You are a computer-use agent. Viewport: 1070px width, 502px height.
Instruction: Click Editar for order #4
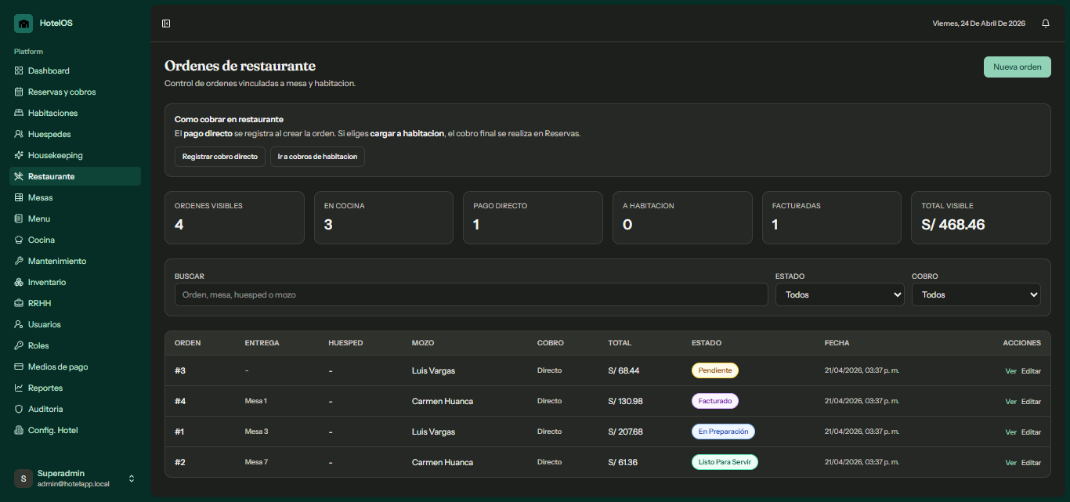[1031, 401]
